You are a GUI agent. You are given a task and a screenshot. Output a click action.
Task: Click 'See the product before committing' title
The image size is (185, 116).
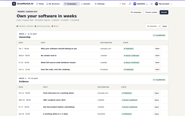pyautogui.click(x=59, y=107)
